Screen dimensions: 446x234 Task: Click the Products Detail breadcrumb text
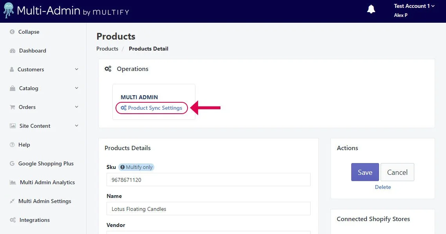point(148,49)
